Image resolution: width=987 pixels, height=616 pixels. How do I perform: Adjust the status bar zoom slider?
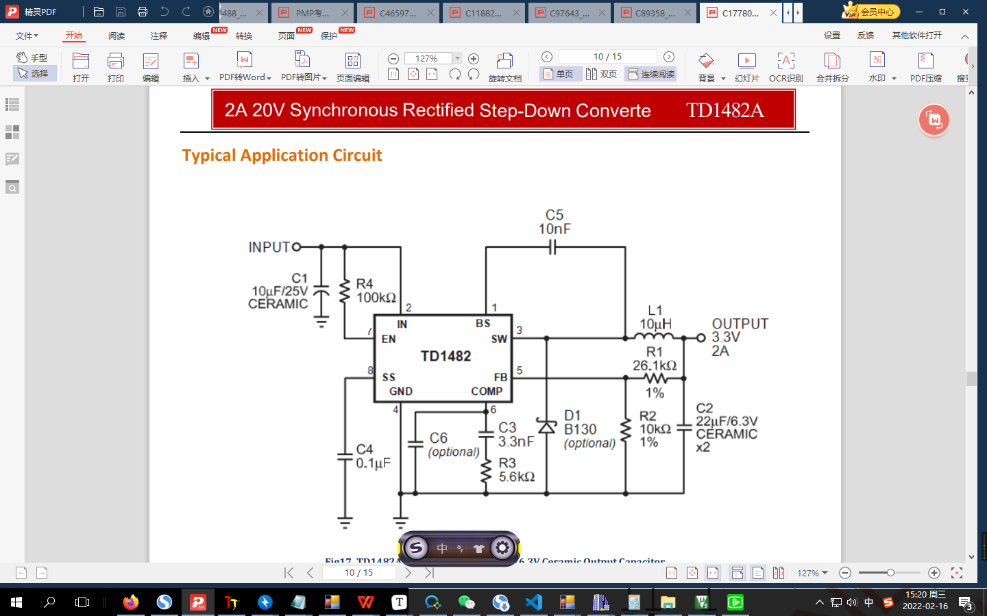[890, 573]
